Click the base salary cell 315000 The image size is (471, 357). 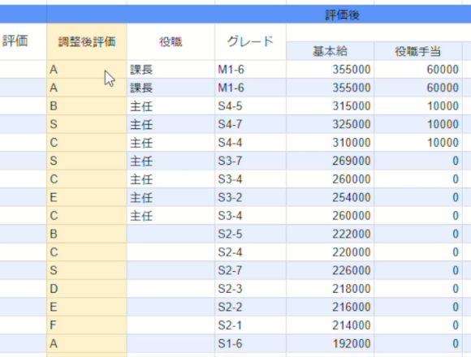click(x=330, y=106)
